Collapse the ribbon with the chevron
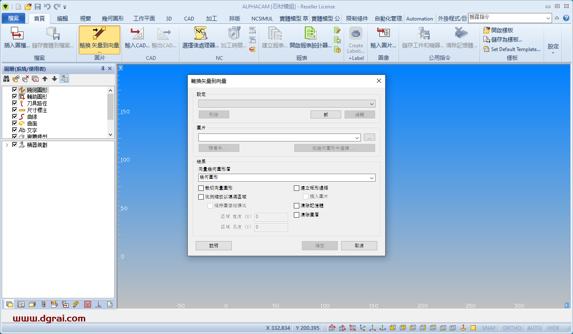This screenshot has width=573, height=334. point(557,18)
